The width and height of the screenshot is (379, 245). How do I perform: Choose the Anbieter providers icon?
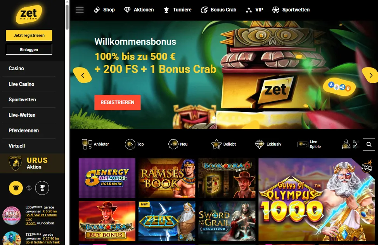[x=87, y=144]
